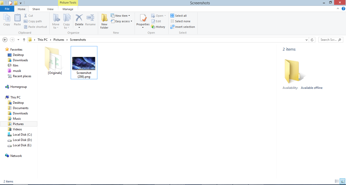Click the Refresh icon in the address bar
Screen dimensions: 346x185
[x=312, y=40]
